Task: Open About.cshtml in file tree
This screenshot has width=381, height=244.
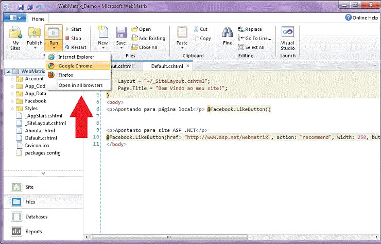Action: click(36, 131)
